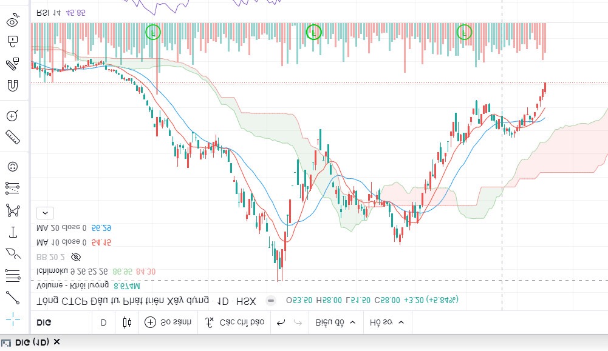Image resolution: width=608 pixels, height=351 pixels.
Task: Open the candlestick chart style picker
Action: pyautogui.click(x=127, y=323)
